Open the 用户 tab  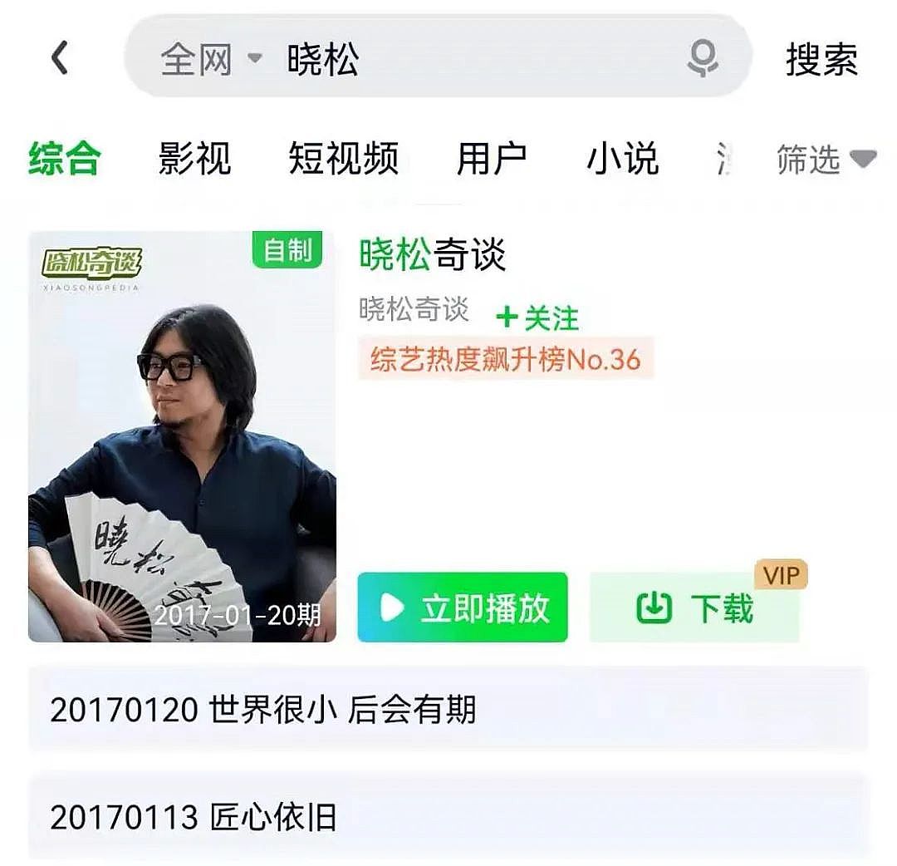(x=492, y=159)
